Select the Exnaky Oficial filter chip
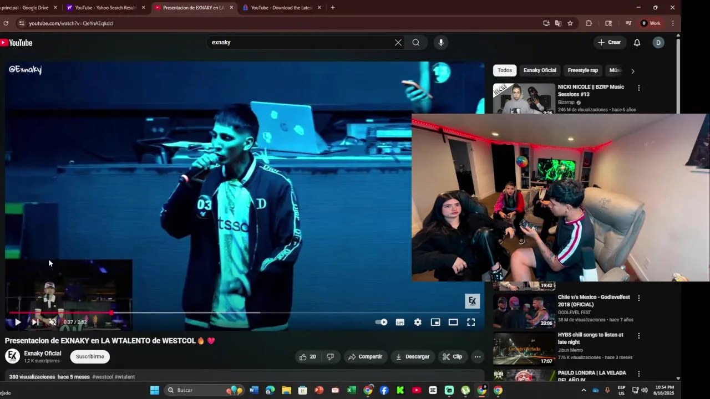 pyautogui.click(x=540, y=70)
